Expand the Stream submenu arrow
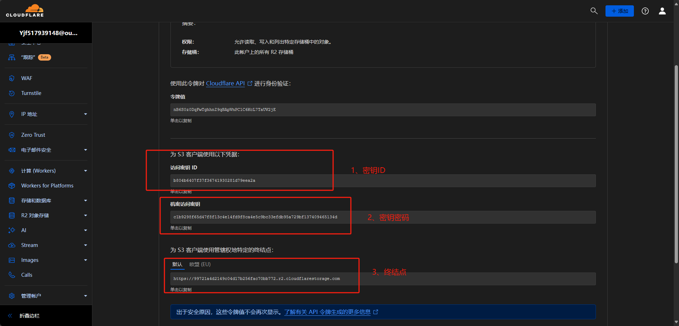679x326 pixels. (86, 245)
